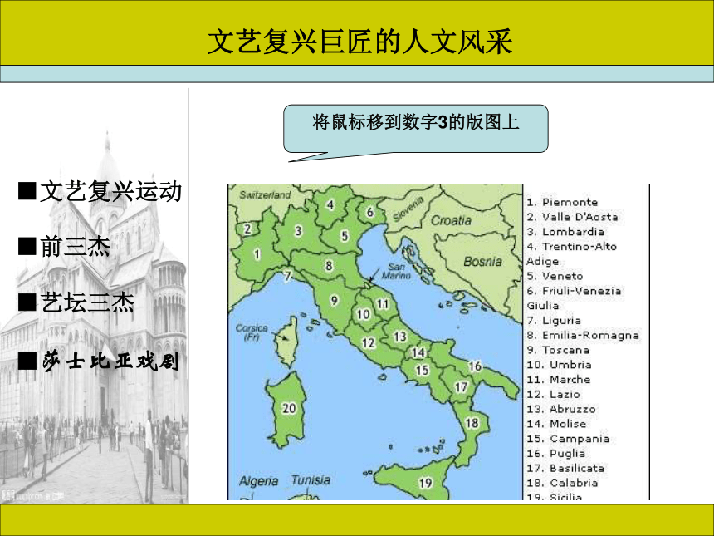Click region 11 Marche on the map

(383, 304)
